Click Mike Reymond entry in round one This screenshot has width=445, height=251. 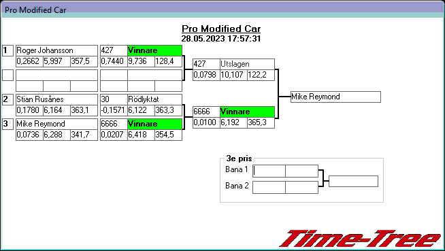(x=56, y=124)
